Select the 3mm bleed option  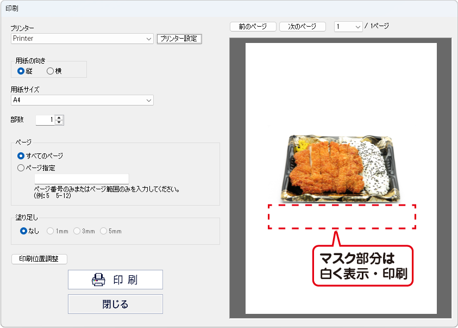click(77, 231)
